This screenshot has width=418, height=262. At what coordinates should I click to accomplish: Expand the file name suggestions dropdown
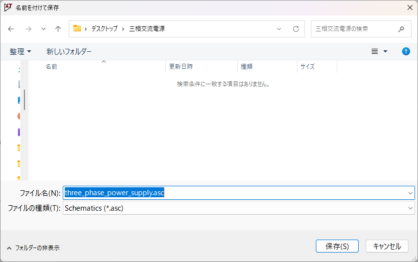pos(410,193)
